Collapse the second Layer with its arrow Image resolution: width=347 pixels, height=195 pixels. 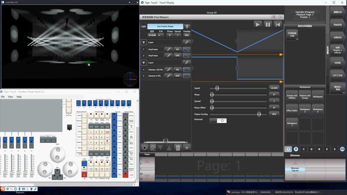click(x=144, y=63)
